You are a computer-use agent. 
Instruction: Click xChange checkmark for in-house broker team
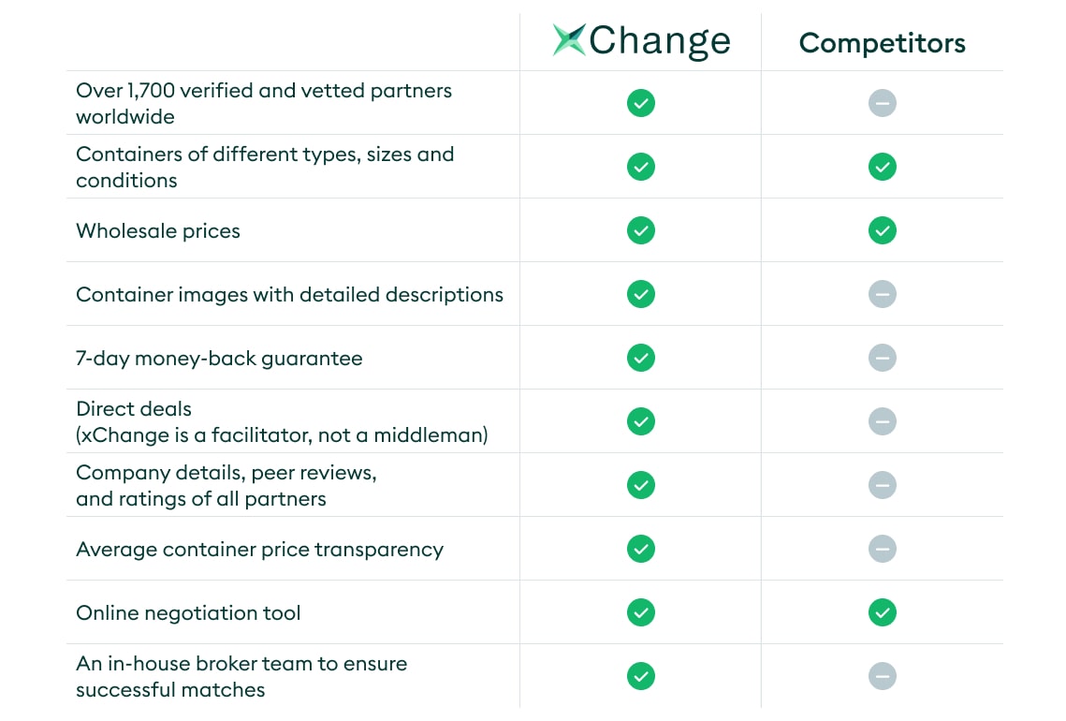pyautogui.click(x=641, y=676)
